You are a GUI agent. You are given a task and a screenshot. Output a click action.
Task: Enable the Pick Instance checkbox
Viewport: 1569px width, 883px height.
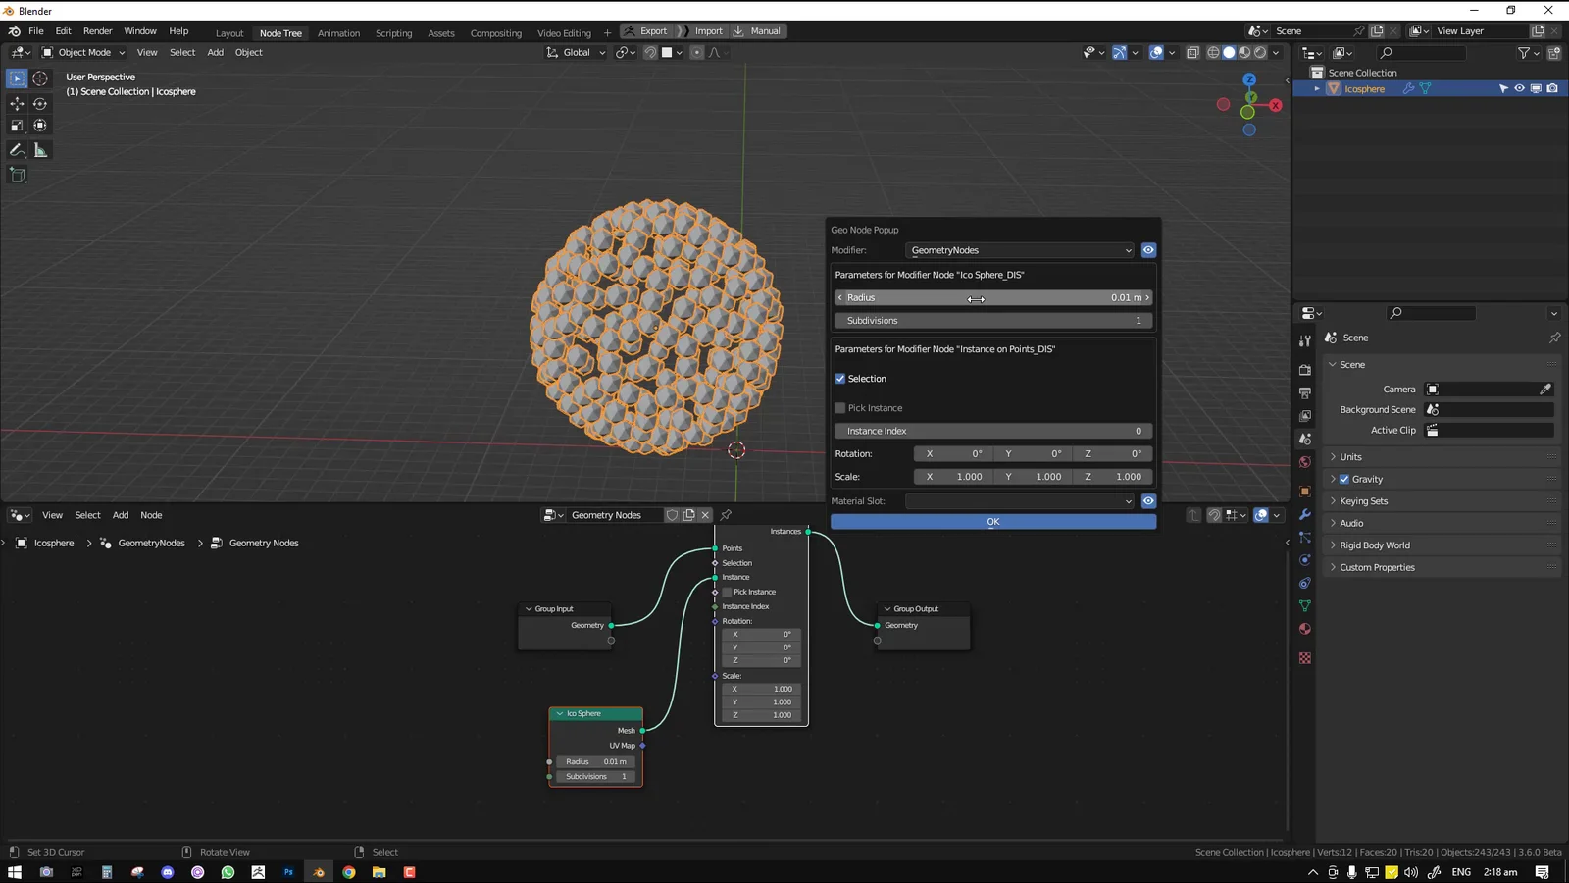click(840, 407)
